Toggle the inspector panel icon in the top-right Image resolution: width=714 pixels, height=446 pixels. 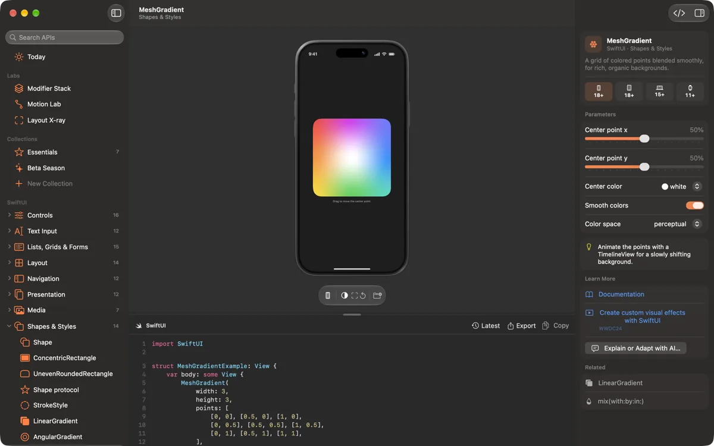coord(699,13)
